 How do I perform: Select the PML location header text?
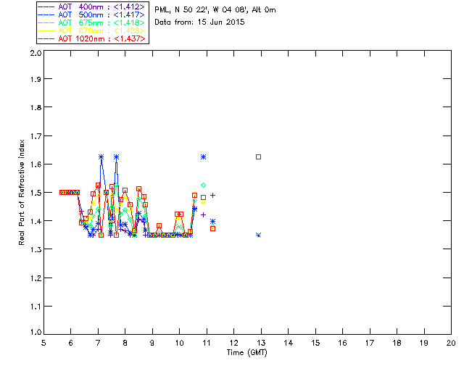pyautogui.click(x=215, y=9)
